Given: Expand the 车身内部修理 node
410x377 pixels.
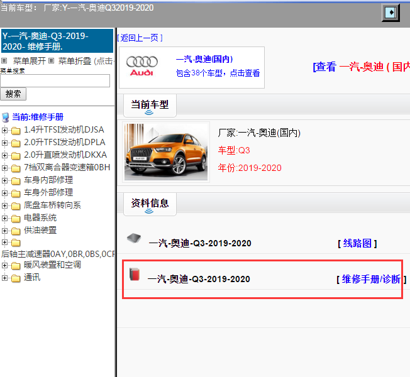Looking at the screenshot, I should click(x=4, y=180).
